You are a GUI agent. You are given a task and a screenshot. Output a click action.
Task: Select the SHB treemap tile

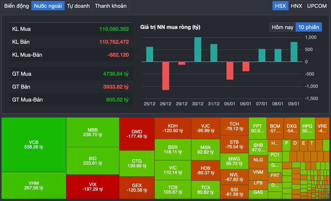coord(258,147)
